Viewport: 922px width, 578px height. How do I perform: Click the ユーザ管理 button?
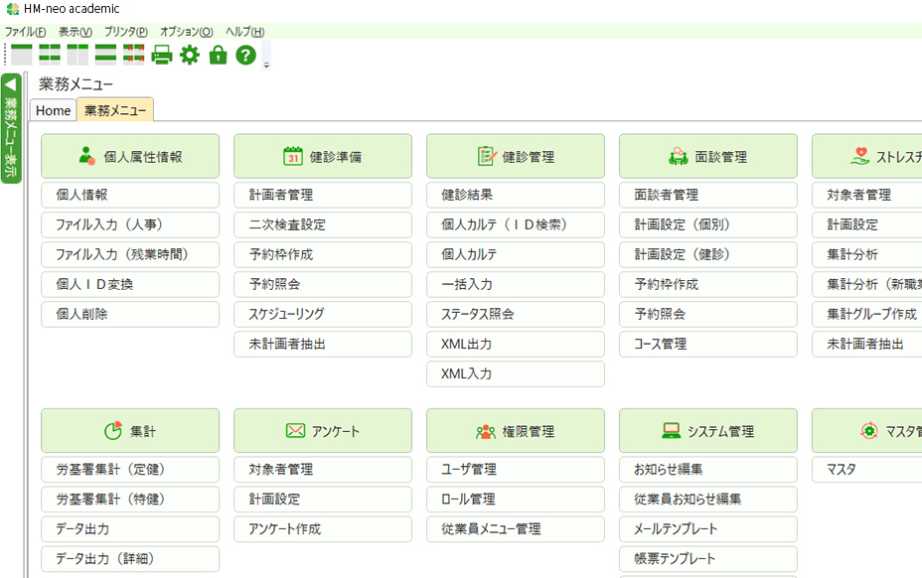[515, 469]
